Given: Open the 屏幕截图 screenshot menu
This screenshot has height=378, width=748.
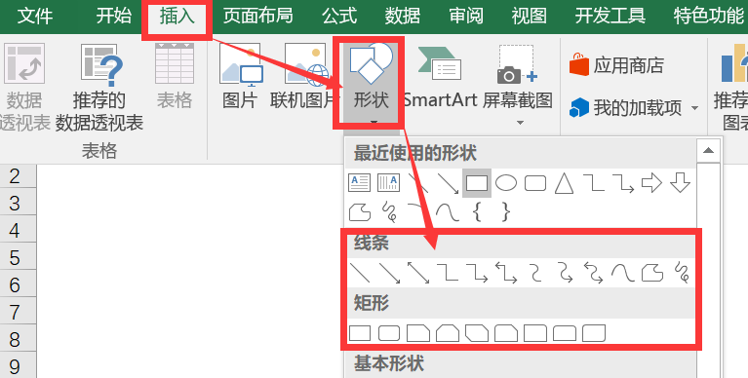Looking at the screenshot, I should [518, 85].
